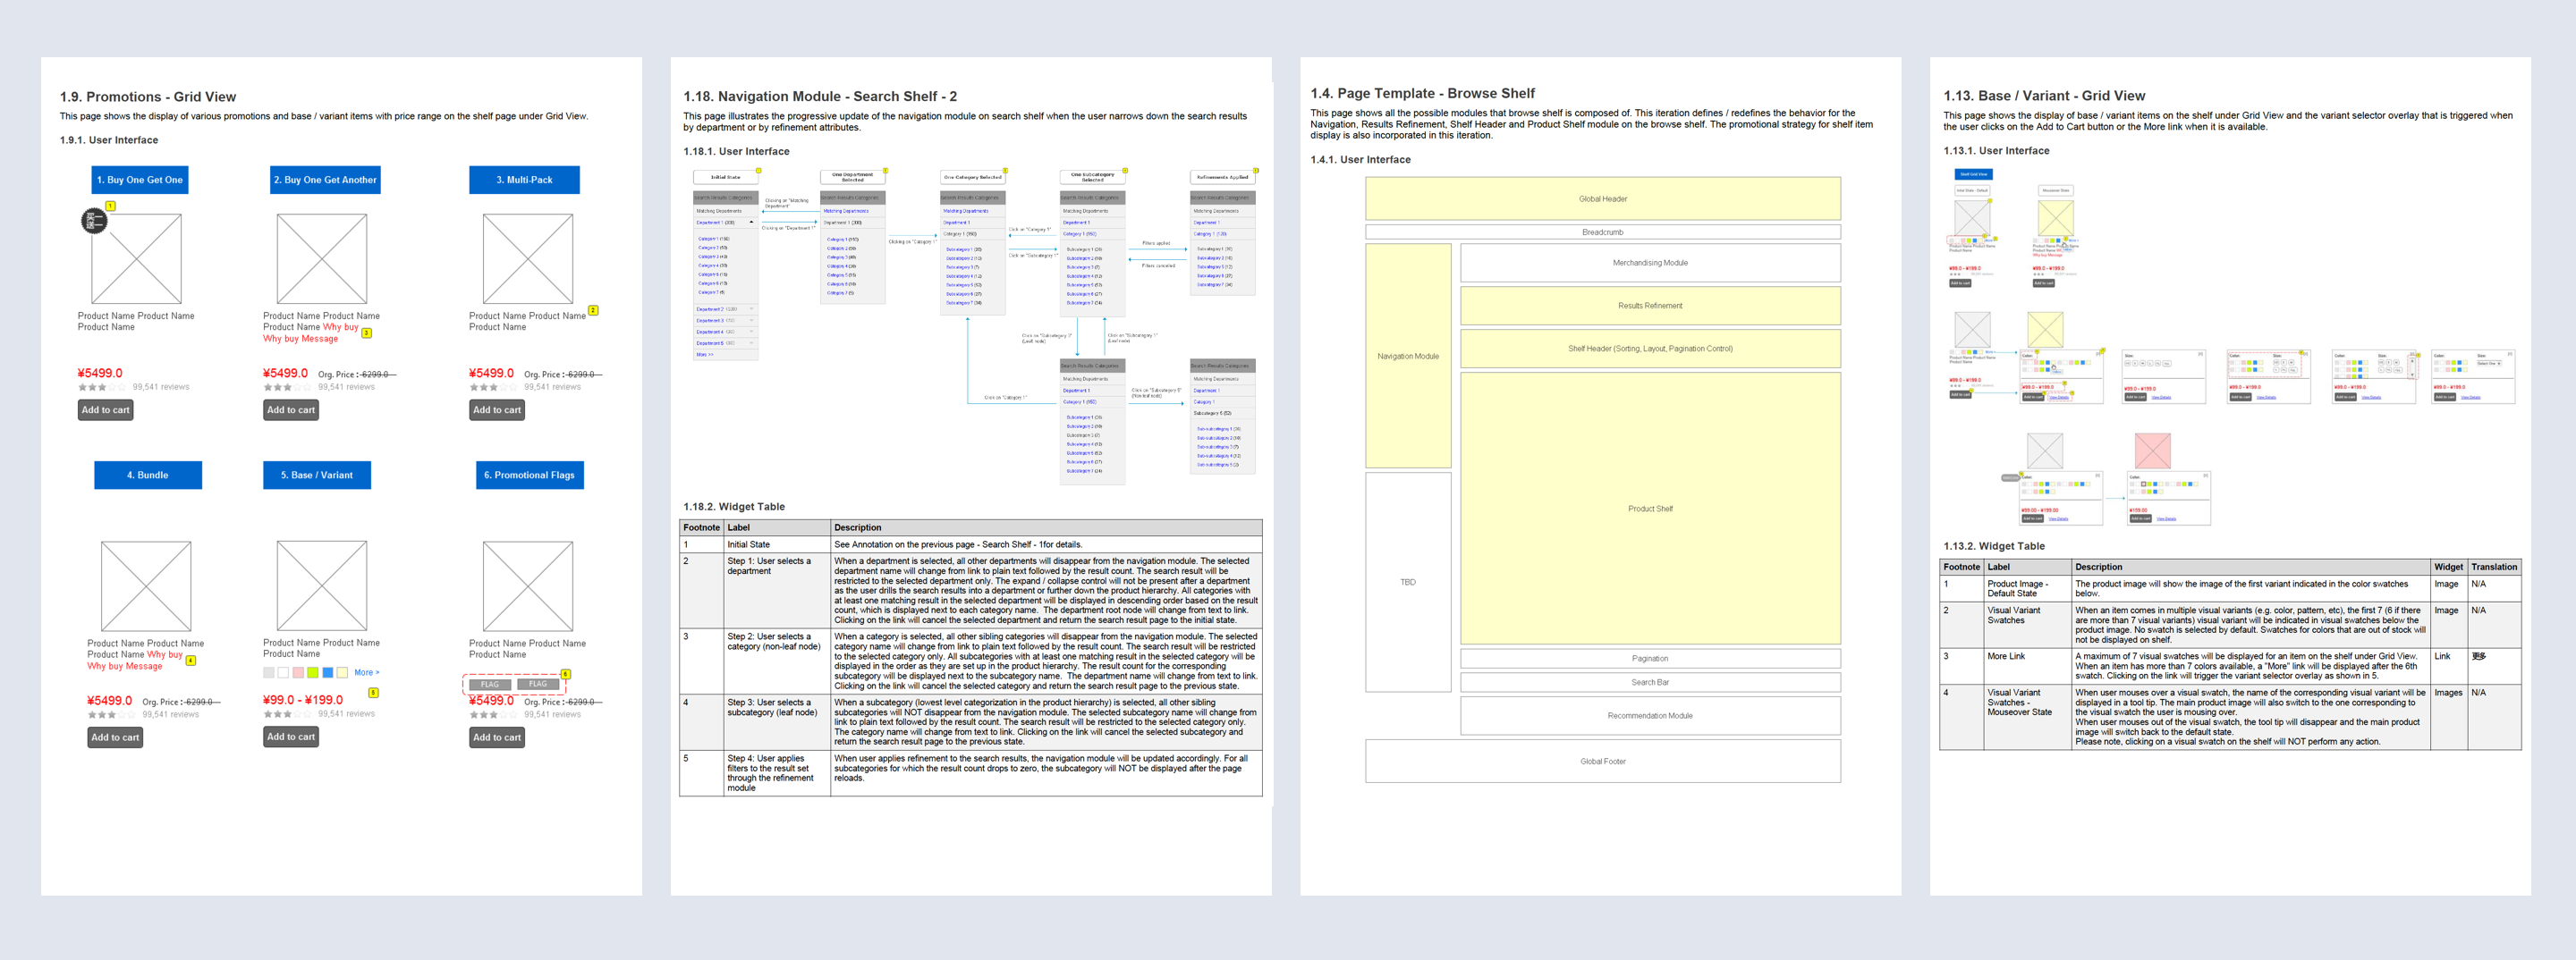Click the 'More >' link beside the color swatches
The height and width of the screenshot is (960, 2576).
pyautogui.click(x=366, y=672)
